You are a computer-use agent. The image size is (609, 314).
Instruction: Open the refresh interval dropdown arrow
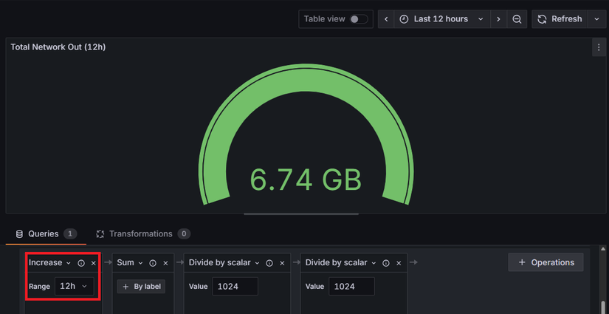[596, 19]
